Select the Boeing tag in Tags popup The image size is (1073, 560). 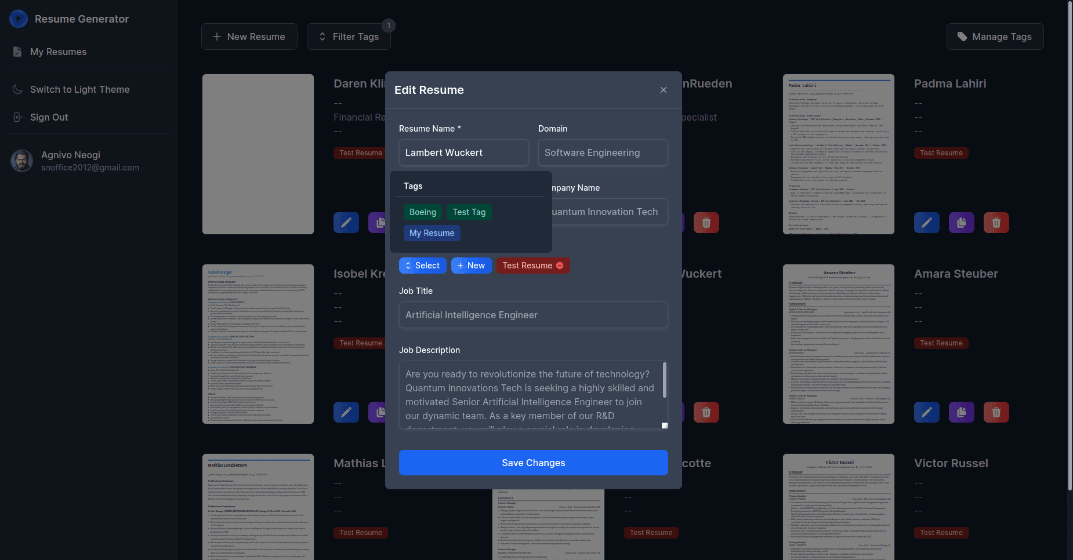coord(423,212)
